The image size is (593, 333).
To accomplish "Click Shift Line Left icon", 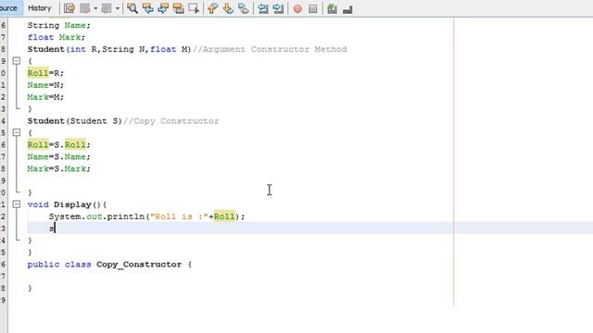I will (x=263, y=8).
